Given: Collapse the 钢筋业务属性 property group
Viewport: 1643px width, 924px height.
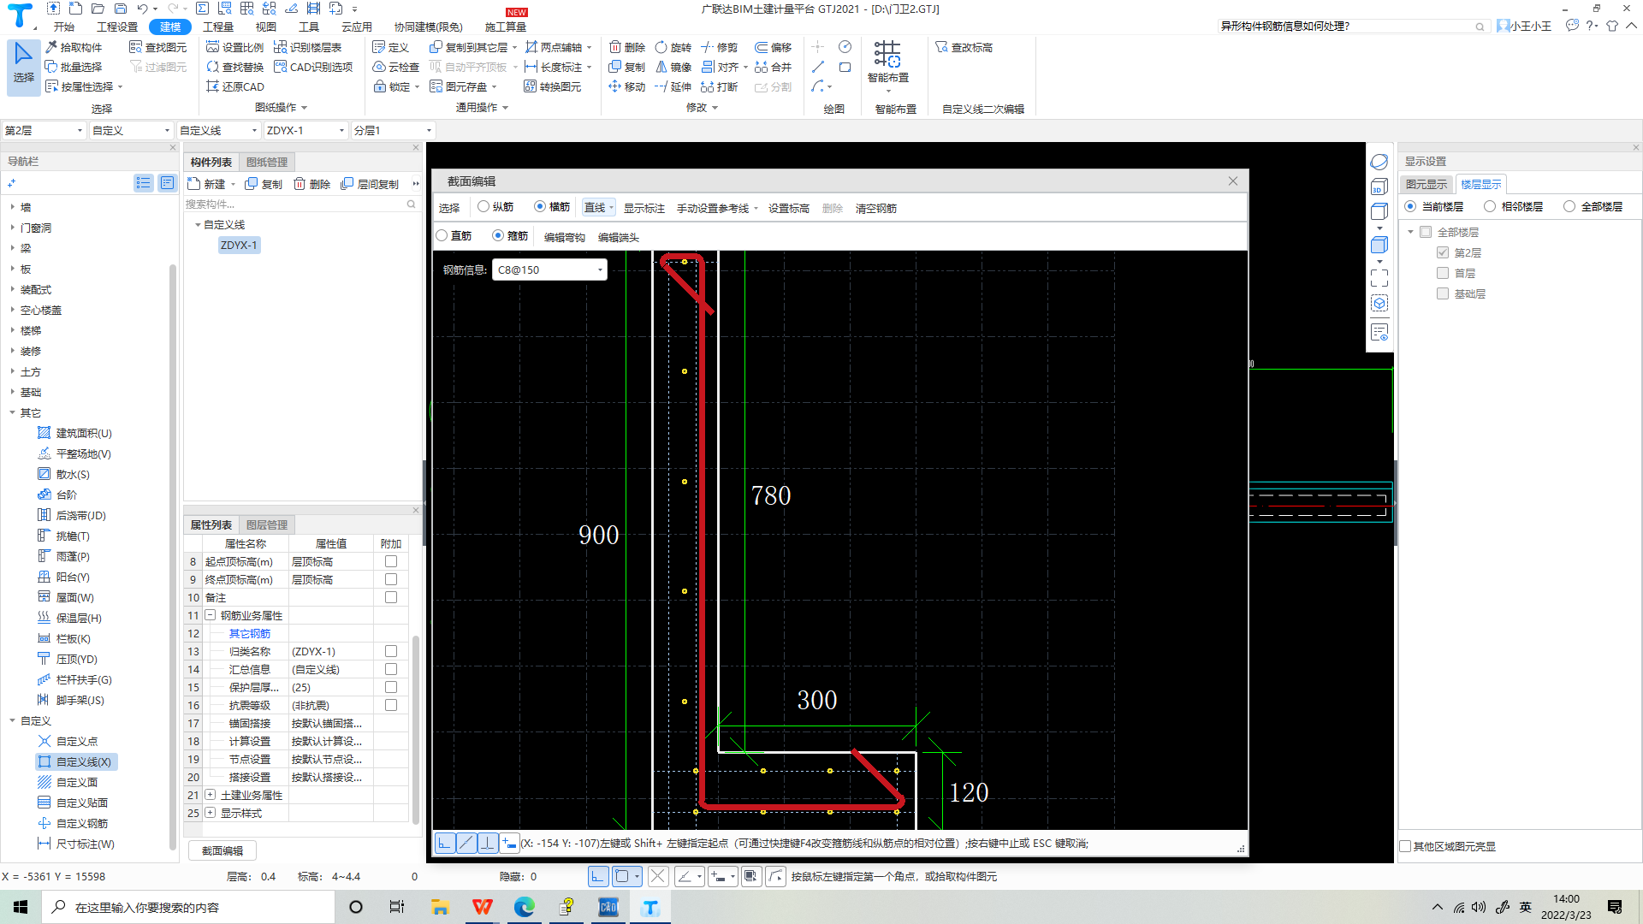Looking at the screenshot, I should tap(210, 615).
